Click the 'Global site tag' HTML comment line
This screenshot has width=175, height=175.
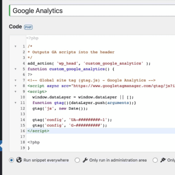click(x=91, y=80)
